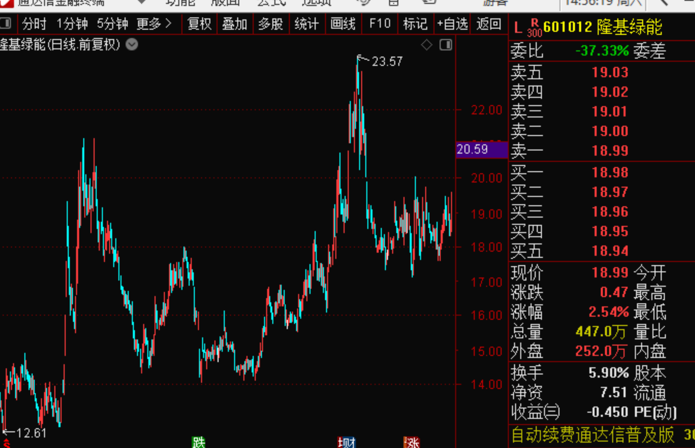
Task: Activate the 画线 drawing tool
Action: [343, 24]
